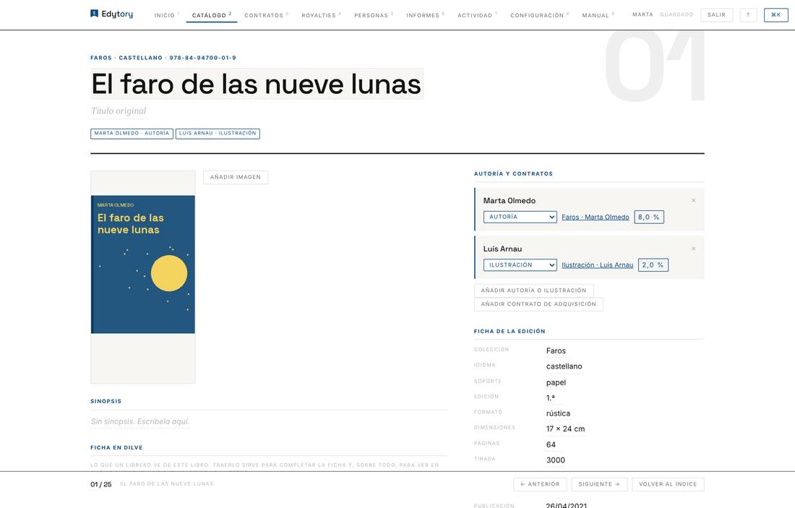Viewport: 795px width, 508px height.
Task: Click Volver al índice
Action: pos(668,484)
